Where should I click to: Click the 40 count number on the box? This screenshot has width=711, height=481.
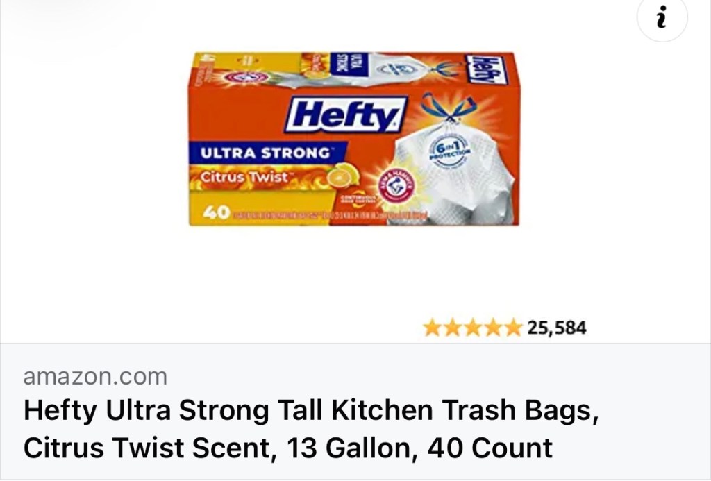coord(216,212)
